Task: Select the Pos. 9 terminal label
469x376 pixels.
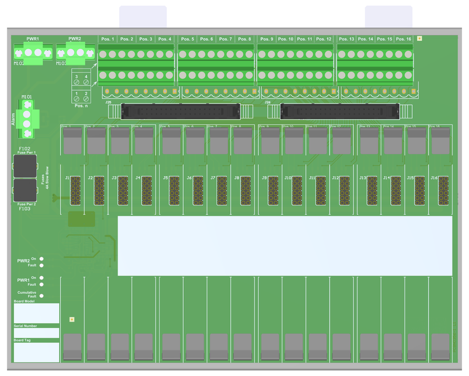Action: click(x=267, y=39)
